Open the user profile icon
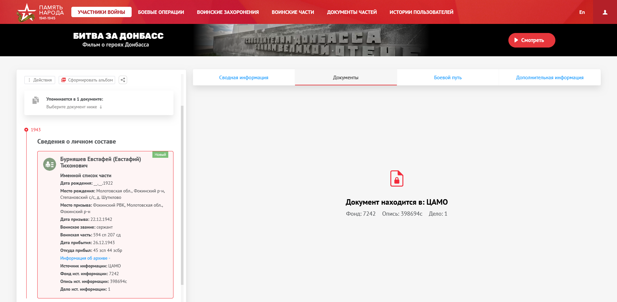This screenshot has width=617, height=302. (605, 12)
